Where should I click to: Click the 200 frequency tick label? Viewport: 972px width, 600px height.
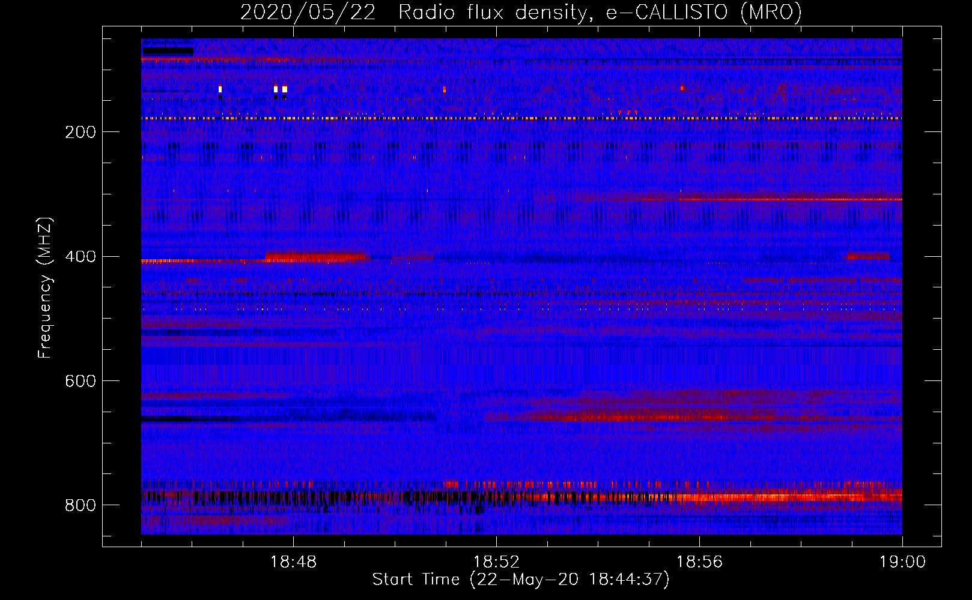[80, 132]
